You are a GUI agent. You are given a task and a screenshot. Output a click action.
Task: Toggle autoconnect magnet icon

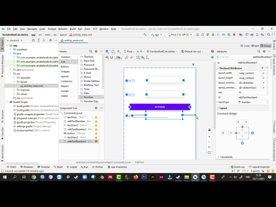[112, 57]
